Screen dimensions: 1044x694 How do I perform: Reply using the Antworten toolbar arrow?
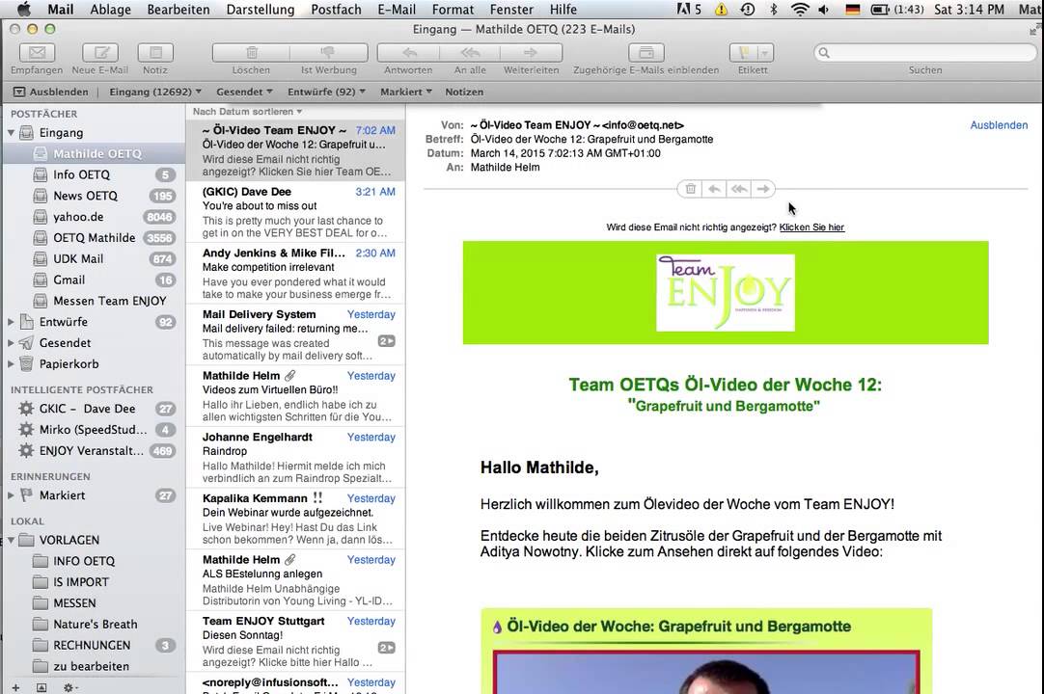click(408, 53)
